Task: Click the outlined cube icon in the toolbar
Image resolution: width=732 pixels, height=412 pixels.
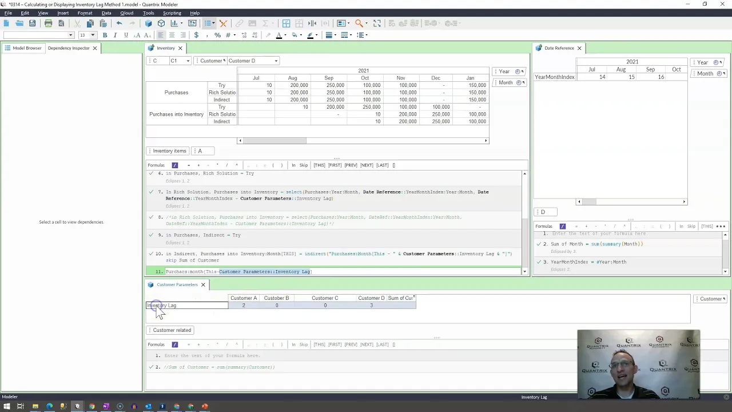Action: click(x=161, y=23)
